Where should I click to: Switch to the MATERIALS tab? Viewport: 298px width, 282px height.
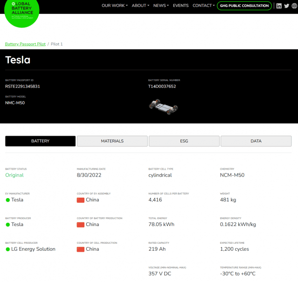tap(112, 141)
